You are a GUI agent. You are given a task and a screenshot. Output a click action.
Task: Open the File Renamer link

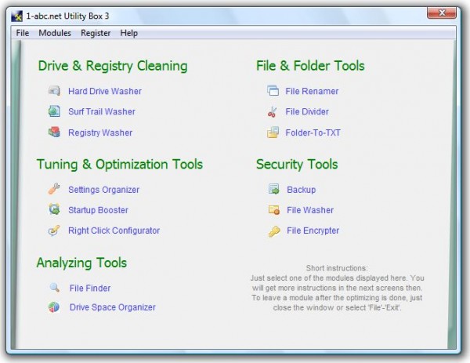pyautogui.click(x=312, y=91)
